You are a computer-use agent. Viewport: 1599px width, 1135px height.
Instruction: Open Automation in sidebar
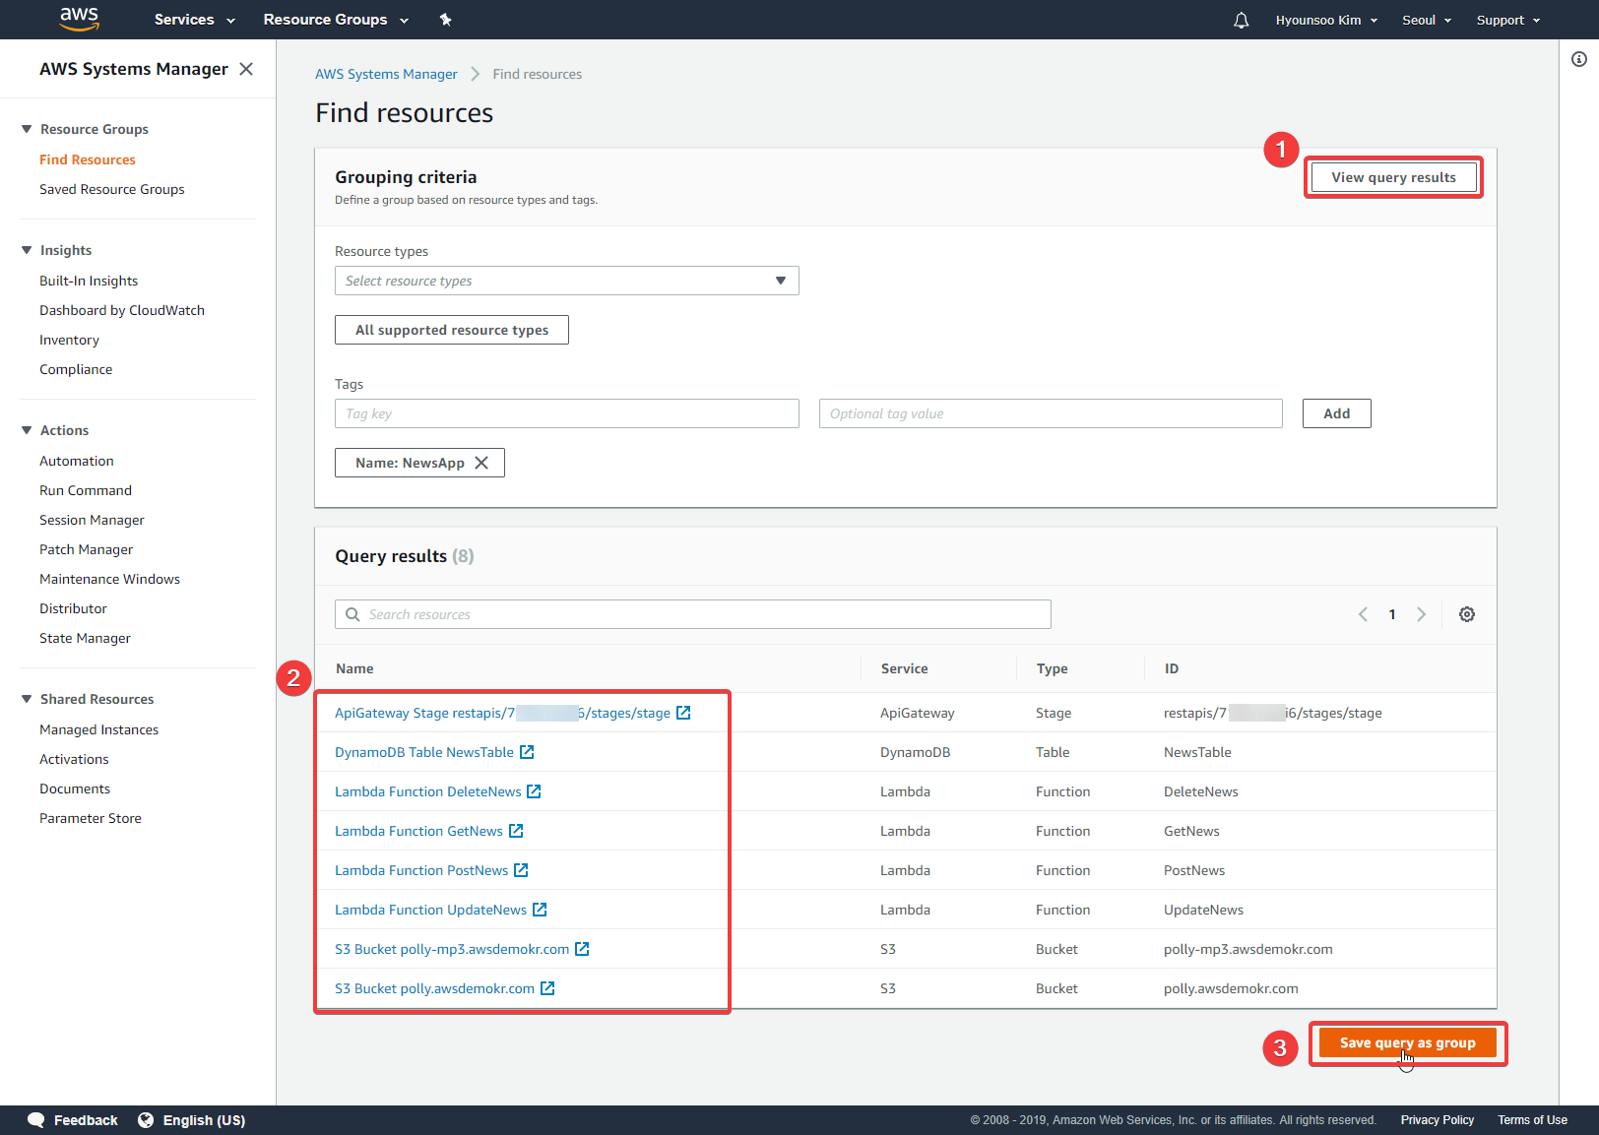[77, 461]
